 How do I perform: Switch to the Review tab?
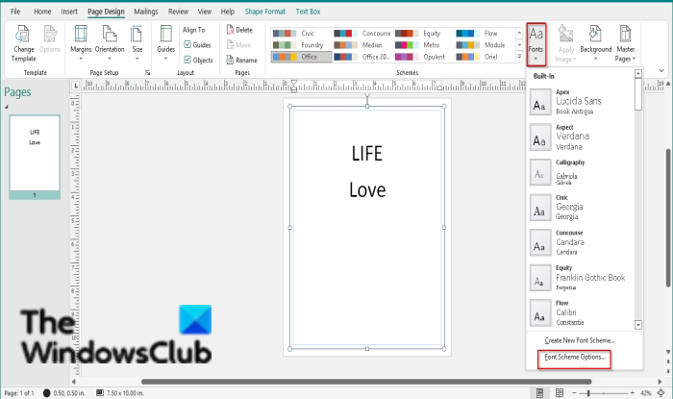click(x=178, y=12)
